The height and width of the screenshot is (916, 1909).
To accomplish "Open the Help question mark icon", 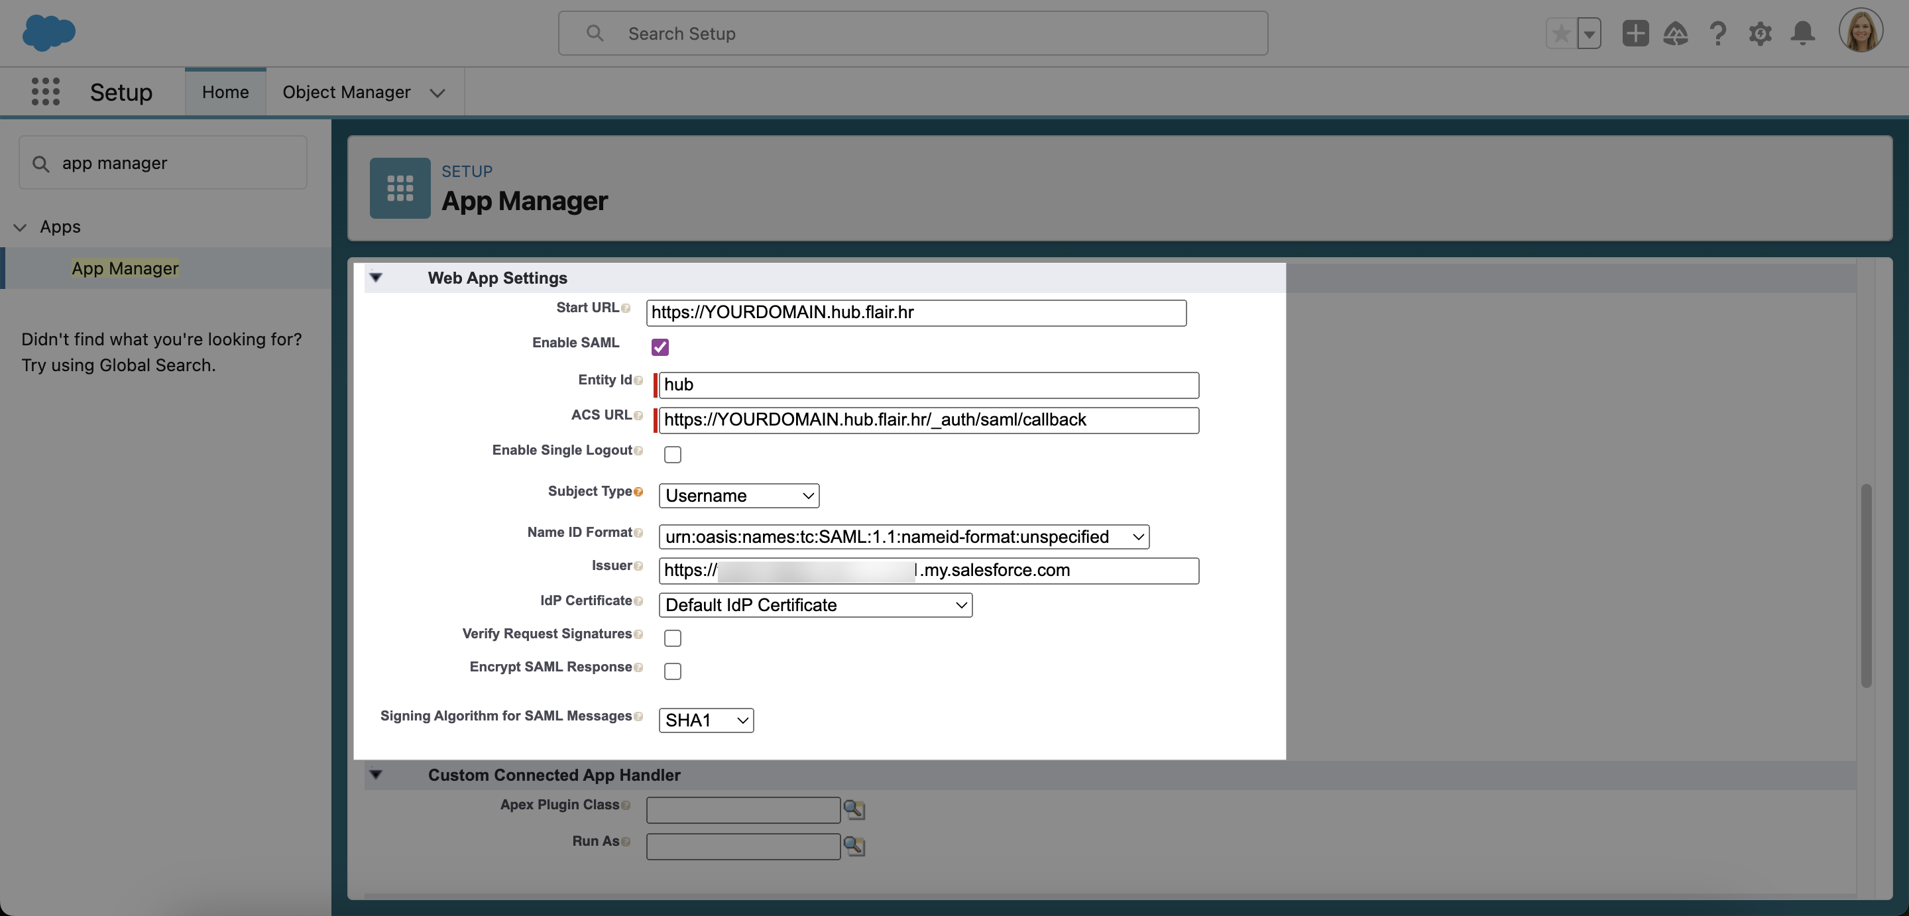I will point(1718,33).
